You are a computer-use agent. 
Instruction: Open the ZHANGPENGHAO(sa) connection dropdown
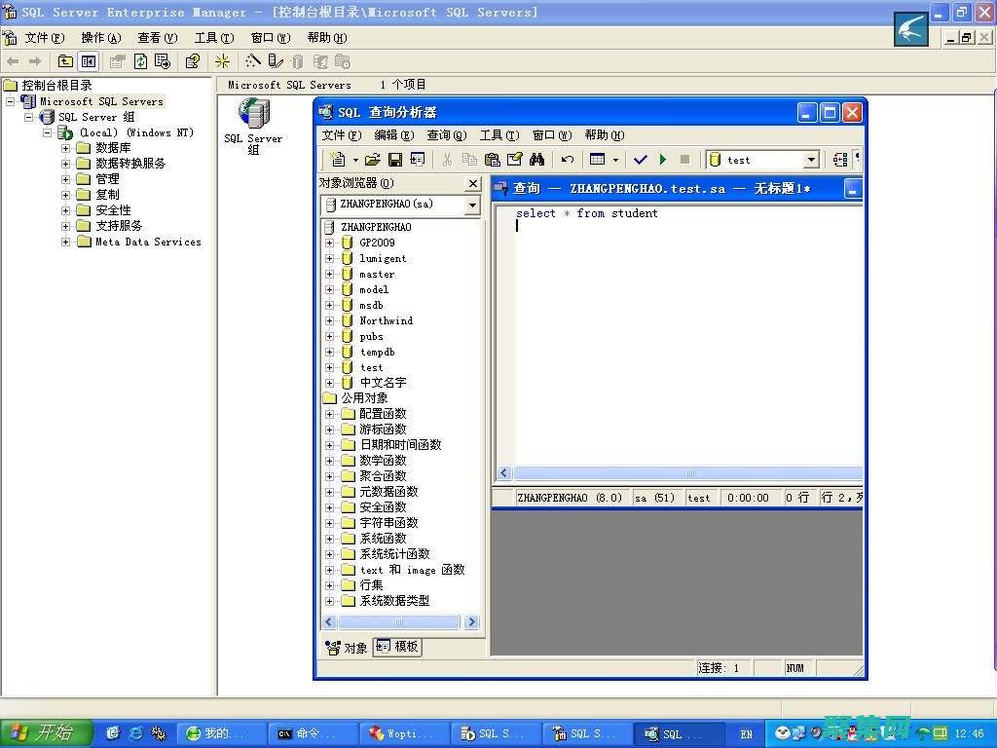[x=471, y=205]
